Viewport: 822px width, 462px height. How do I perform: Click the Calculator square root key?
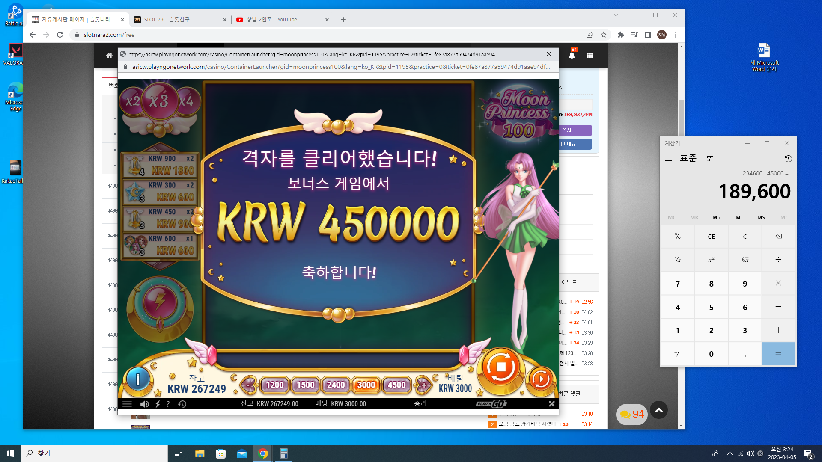745,260
